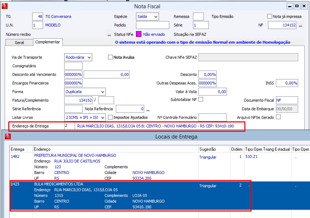Image resolution: width=310 pixels, height=218 pixels.
Task: Select the Complementar tab
Action: tap(48, 42)
